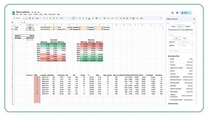Expand the Expiration dropdown
208x117 pixels.
coord(187,41)
